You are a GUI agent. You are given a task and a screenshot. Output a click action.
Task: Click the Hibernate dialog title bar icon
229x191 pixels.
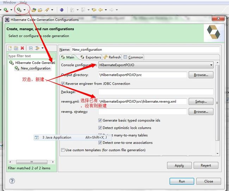point(7,20)
